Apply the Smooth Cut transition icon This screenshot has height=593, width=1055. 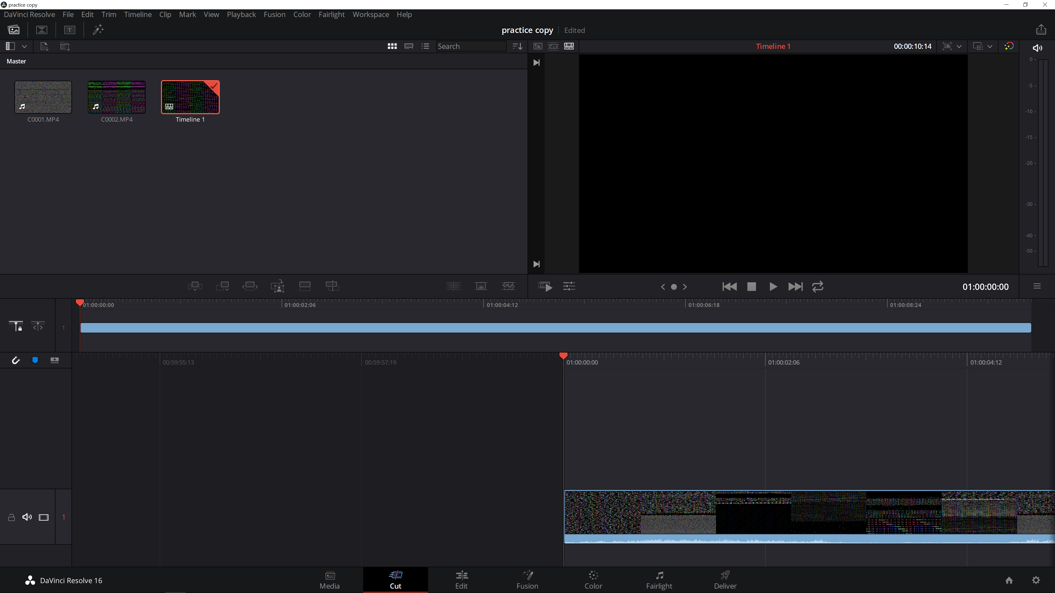point(508,286)
